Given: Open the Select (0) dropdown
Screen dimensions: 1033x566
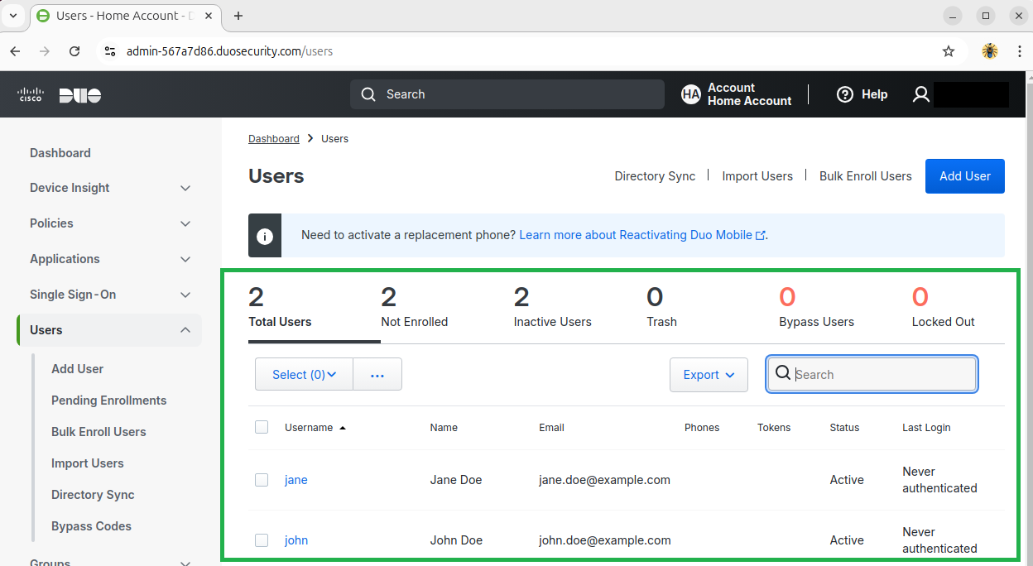Looking at the screenshot, I should click(x=304, y=375).
